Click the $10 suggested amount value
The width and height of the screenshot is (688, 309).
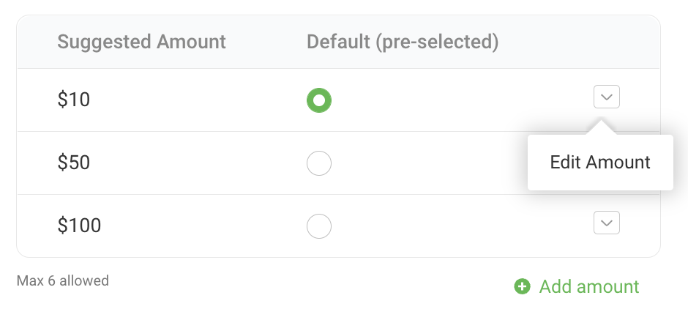tap(74, 100)
